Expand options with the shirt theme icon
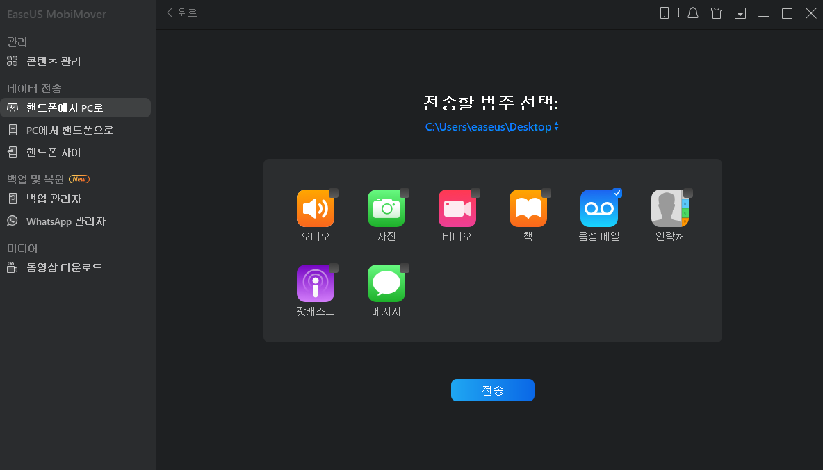The image size is (823, 470). pos(717,13)
